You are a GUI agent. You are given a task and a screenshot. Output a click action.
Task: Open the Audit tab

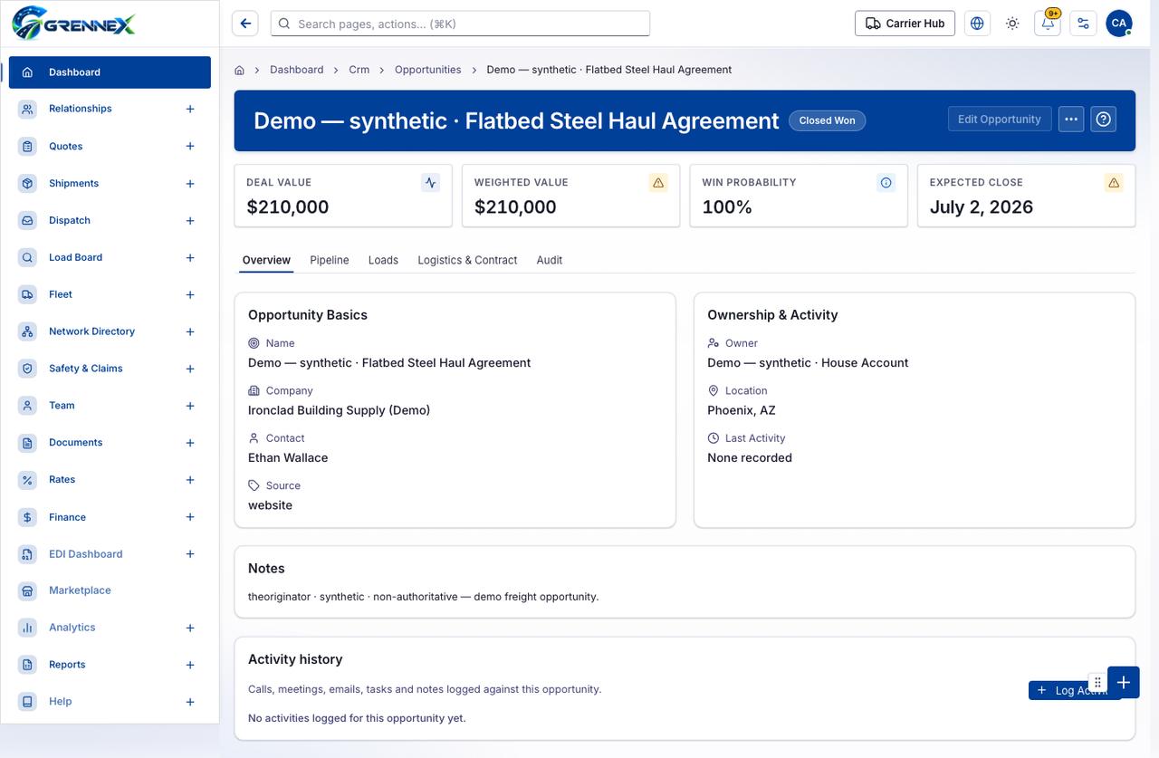(550, 260)
